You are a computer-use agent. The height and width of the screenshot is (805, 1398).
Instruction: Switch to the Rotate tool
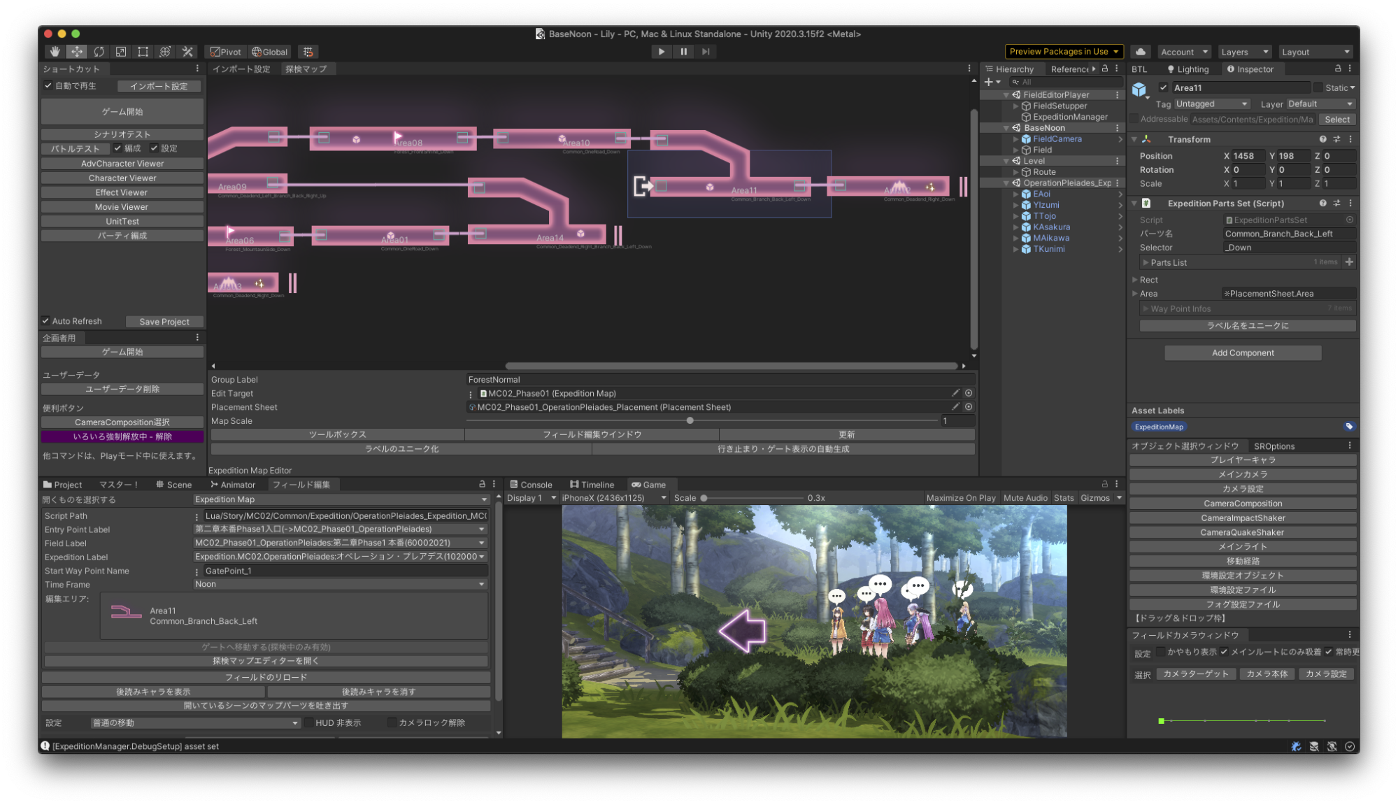[x=99, y=51]
